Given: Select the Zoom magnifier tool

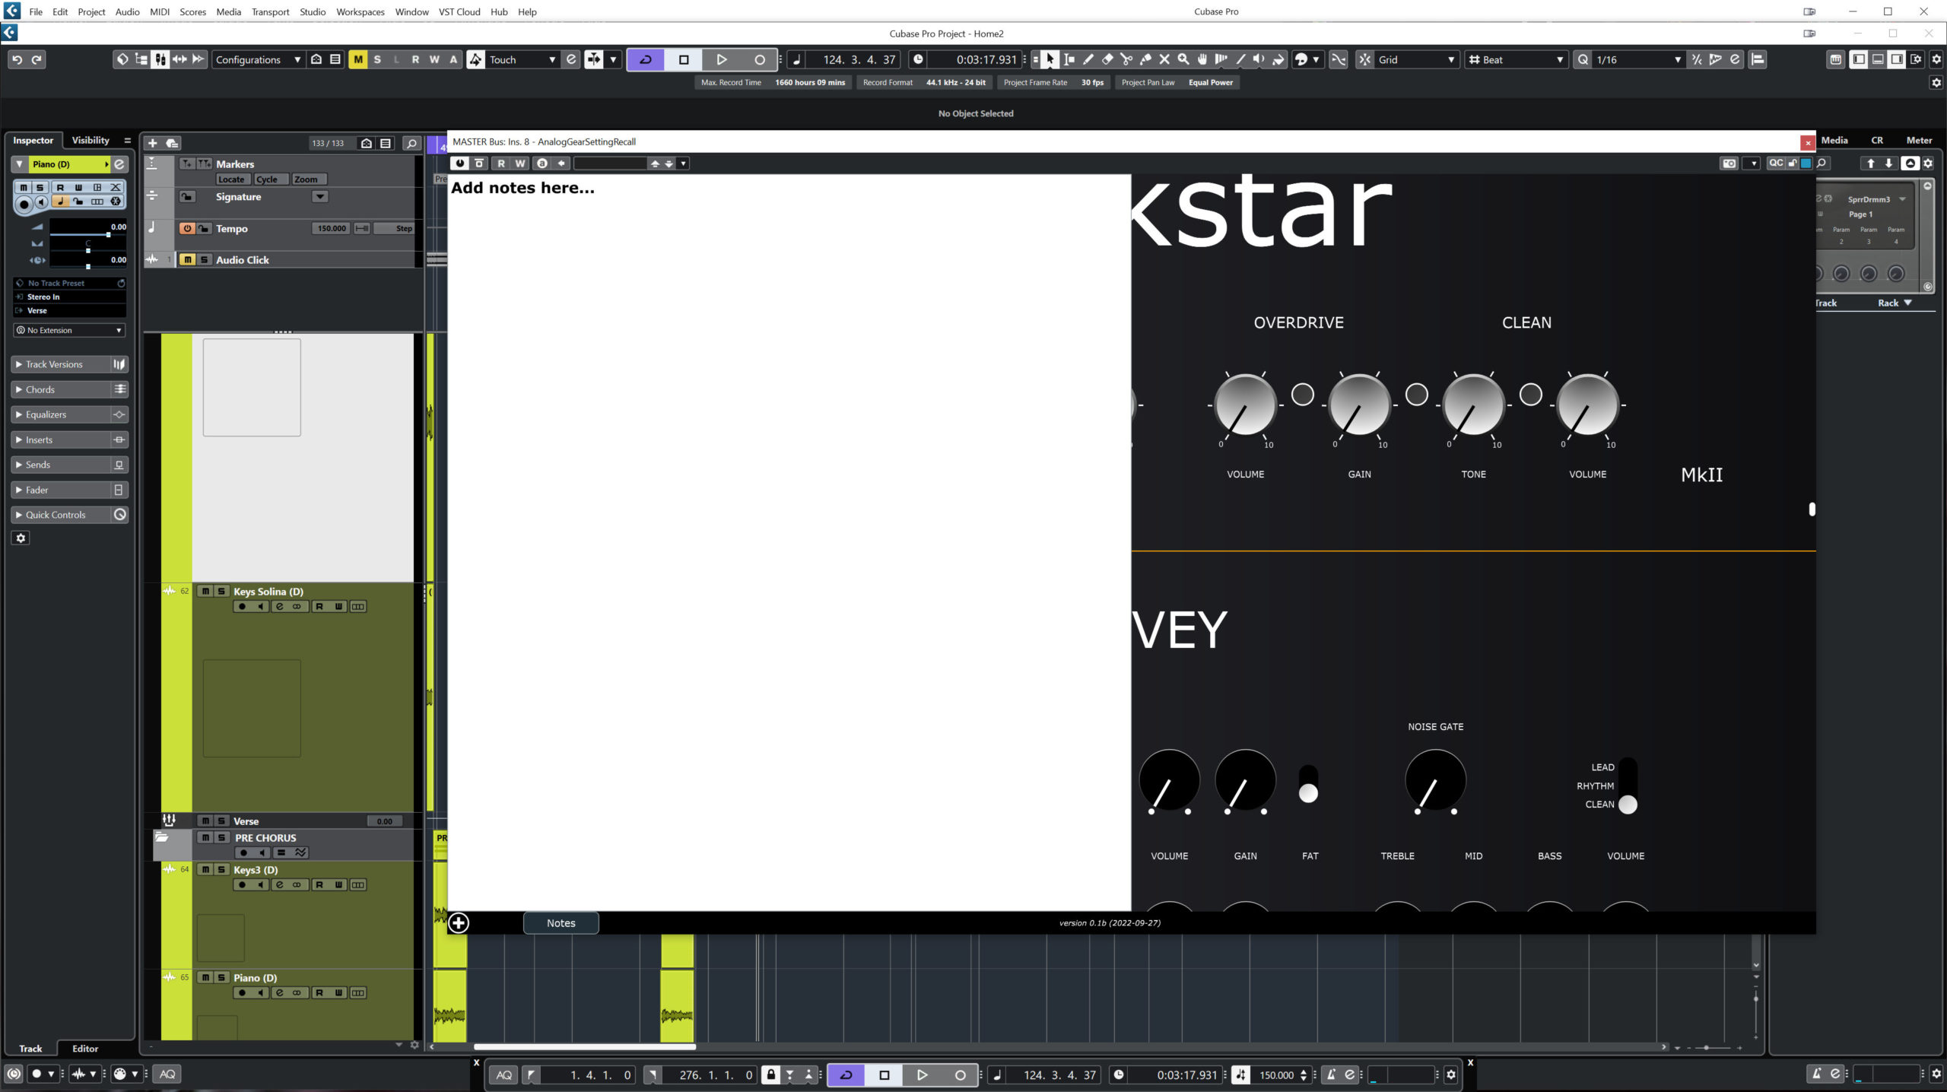Looking at the screenshot, I should (x=1183, y=59).
